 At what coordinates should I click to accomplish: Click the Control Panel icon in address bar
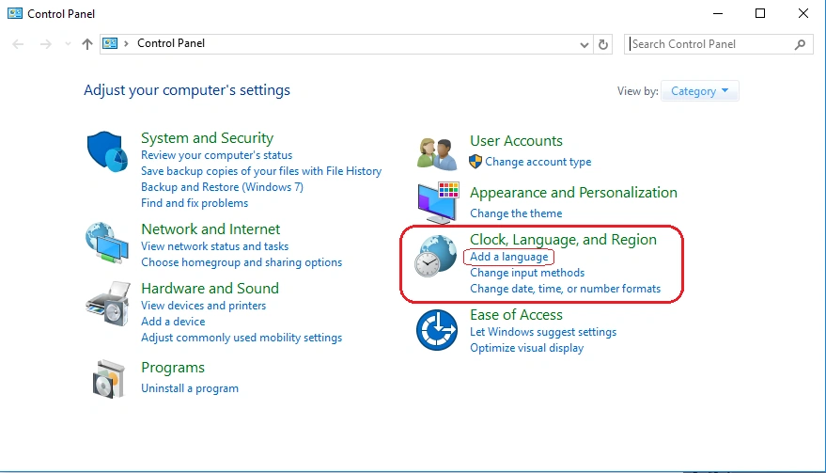click(x=110, y=43)
